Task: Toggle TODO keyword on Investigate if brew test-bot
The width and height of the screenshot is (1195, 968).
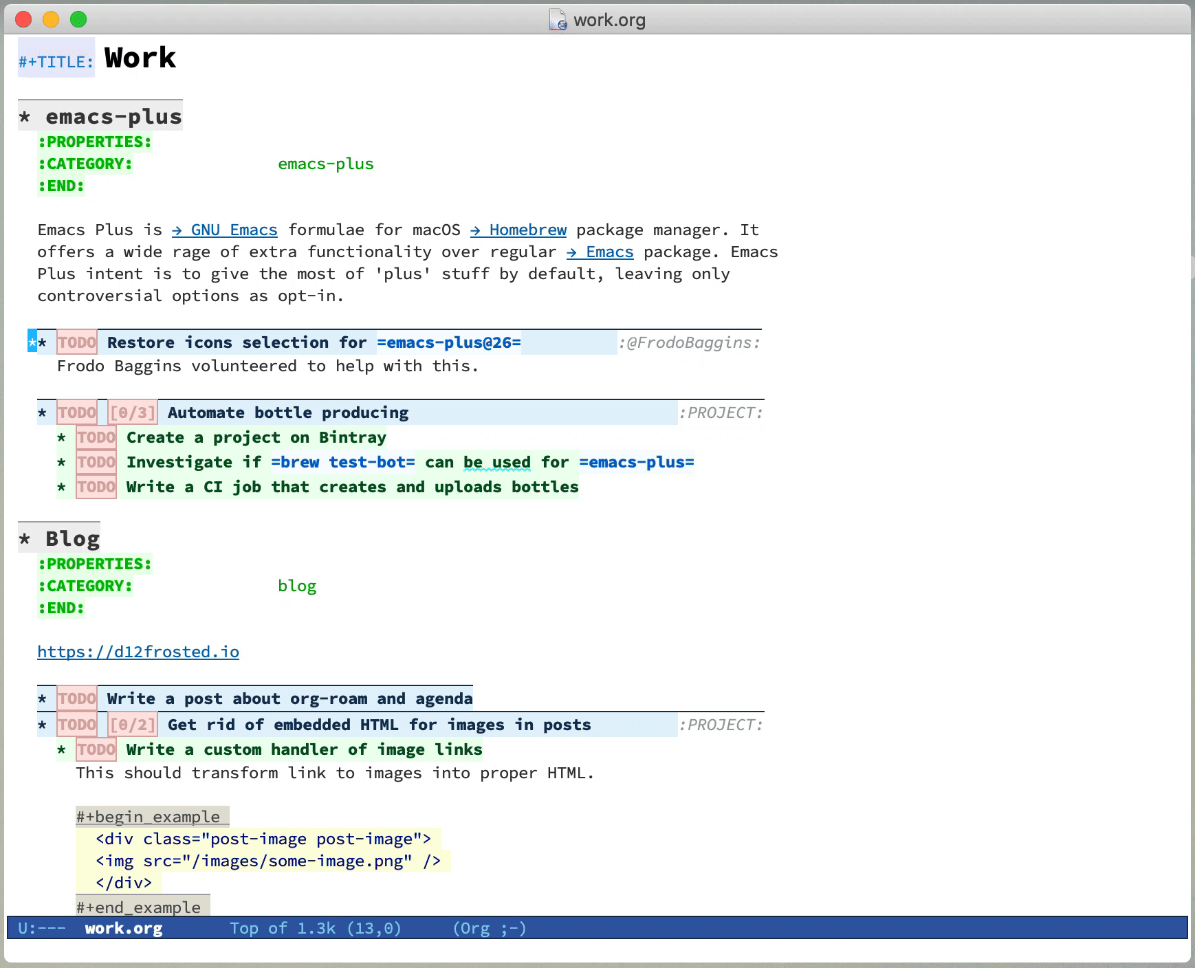Action: click(96, 463)
